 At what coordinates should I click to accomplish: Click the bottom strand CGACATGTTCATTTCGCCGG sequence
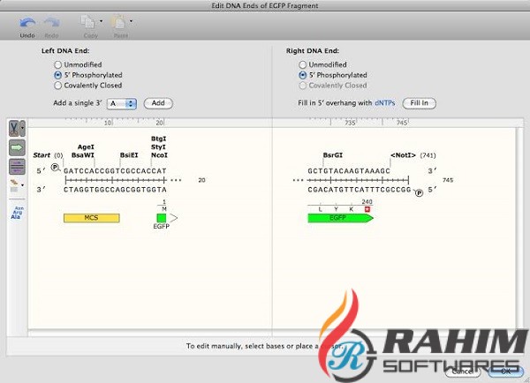pyautogui.click(x=360, y=190)
